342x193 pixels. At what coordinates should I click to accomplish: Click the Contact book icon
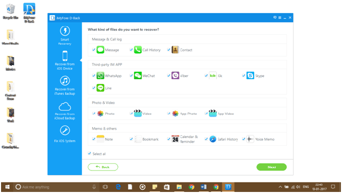tap(175, 50)
